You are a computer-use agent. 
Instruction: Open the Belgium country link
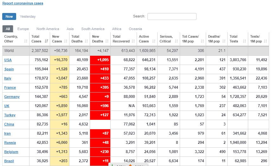pyautogui.click(x=11, y=152)
